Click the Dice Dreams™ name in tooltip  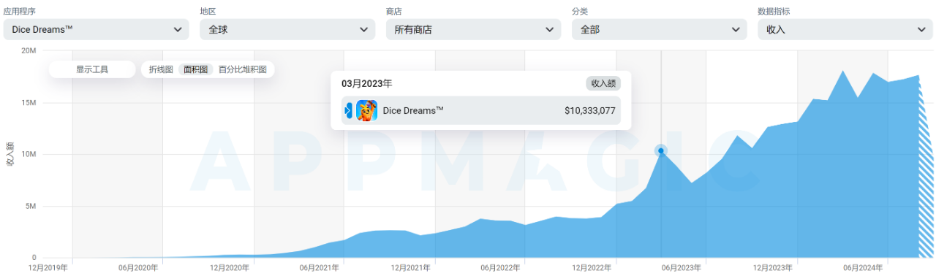point(413,110)
